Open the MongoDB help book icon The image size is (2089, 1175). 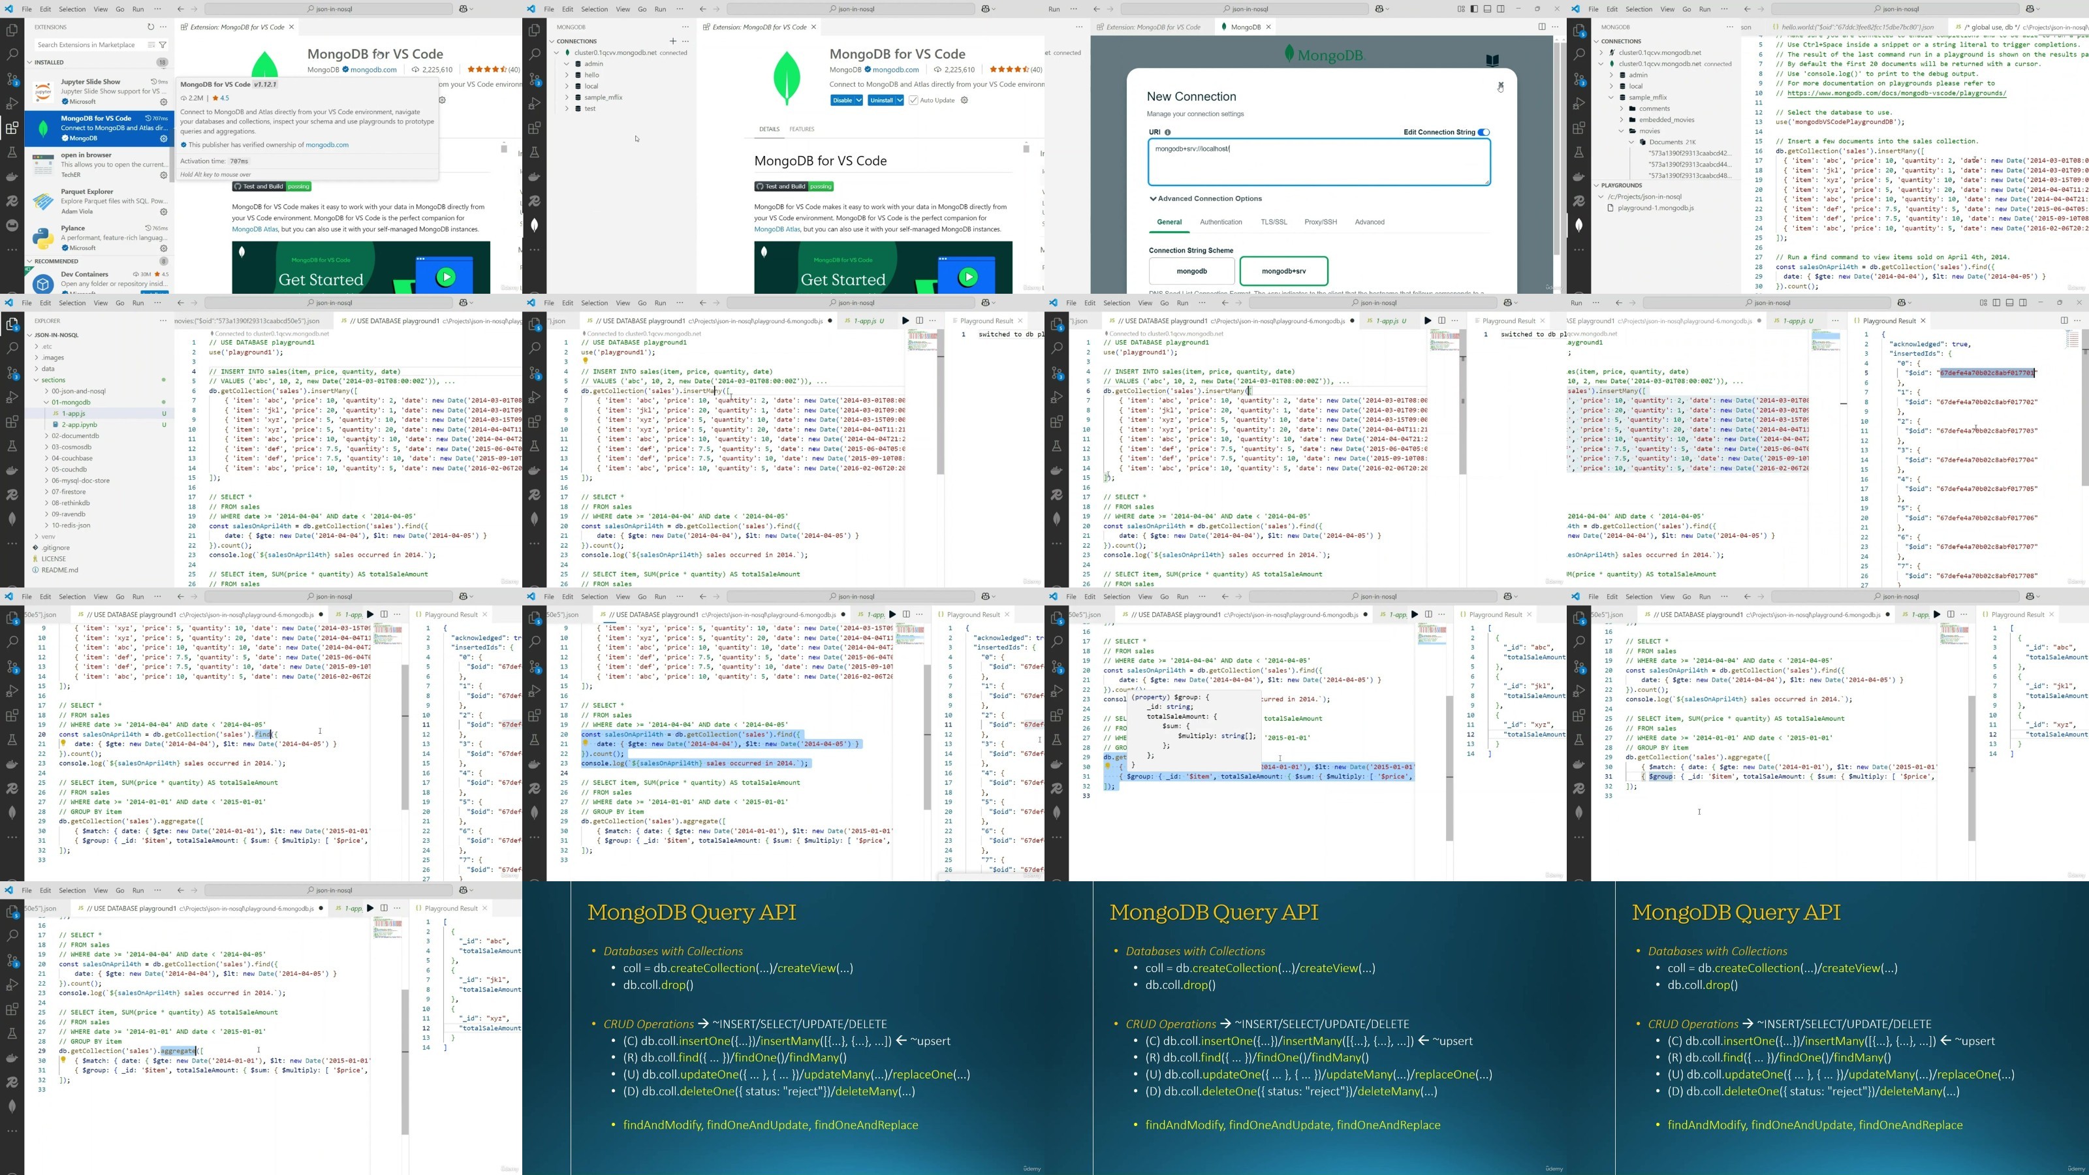coord(1492,60)
